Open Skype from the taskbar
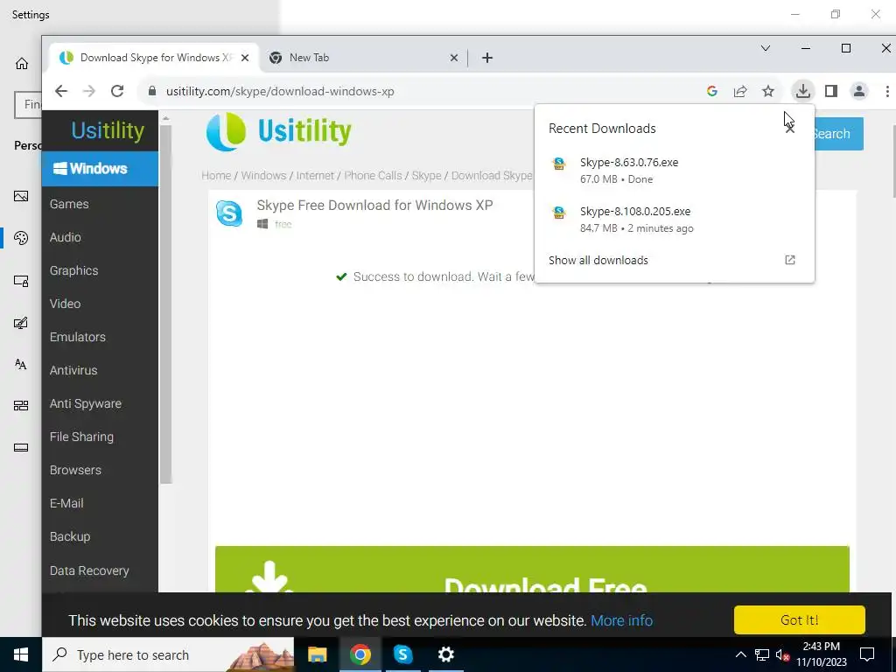896x672 pixels. point(402,654)
